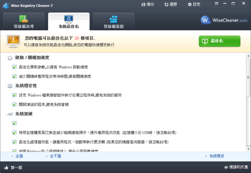
Task: Select the 系統最佳化 tab
Action: point(69,21)
